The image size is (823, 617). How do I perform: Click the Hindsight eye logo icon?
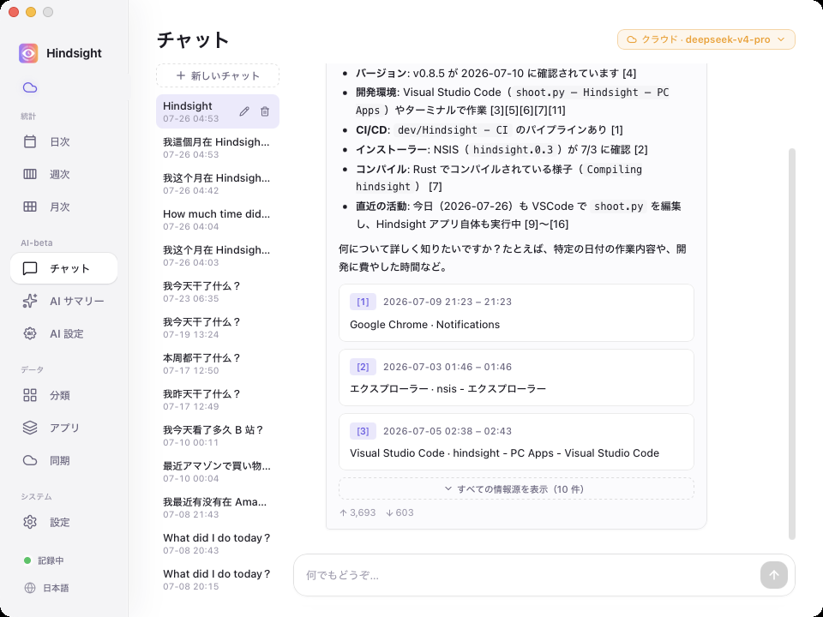(28, 53)
